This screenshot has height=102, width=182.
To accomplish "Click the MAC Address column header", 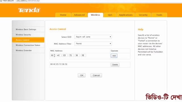I will tap(56, 51).
